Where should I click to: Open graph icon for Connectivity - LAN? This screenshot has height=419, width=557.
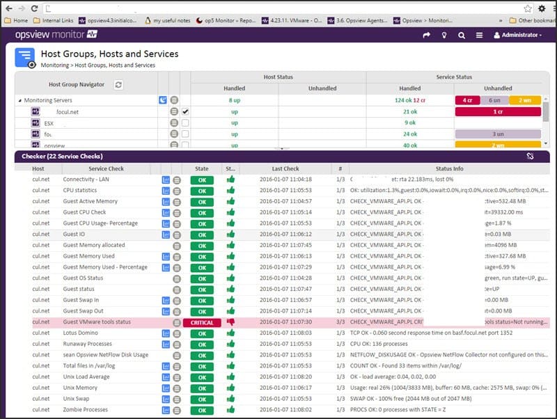coord(166,180)
